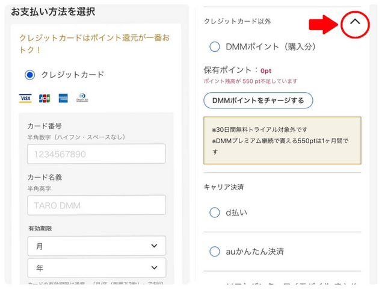
Task: Click the red ポイント残高 不足 warning text
Action: click(x=251, y=81)
